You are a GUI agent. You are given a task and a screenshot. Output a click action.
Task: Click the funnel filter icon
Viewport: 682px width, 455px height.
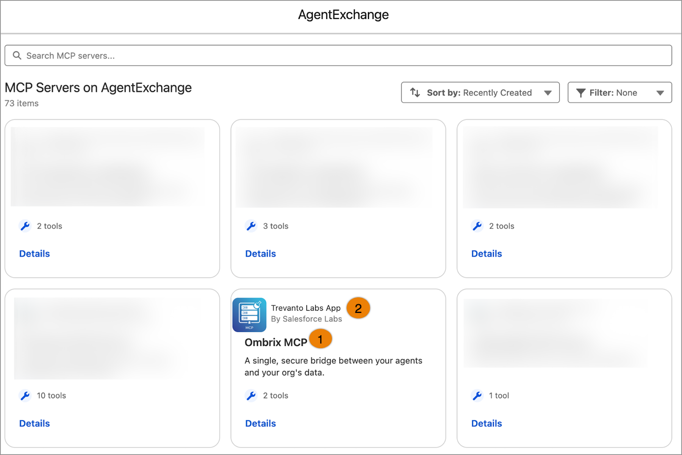pyautogui.click(x=580, y=93)
